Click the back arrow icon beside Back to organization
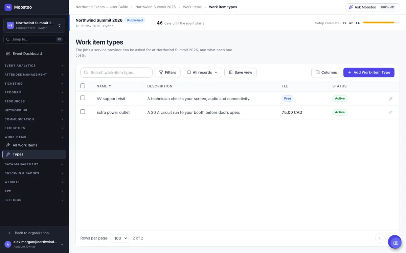 point(10,233)
